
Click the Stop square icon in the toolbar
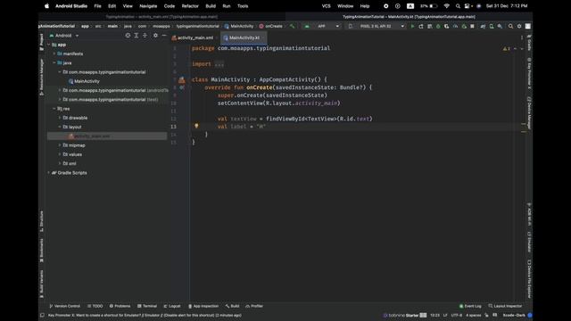tap(472, 26)
